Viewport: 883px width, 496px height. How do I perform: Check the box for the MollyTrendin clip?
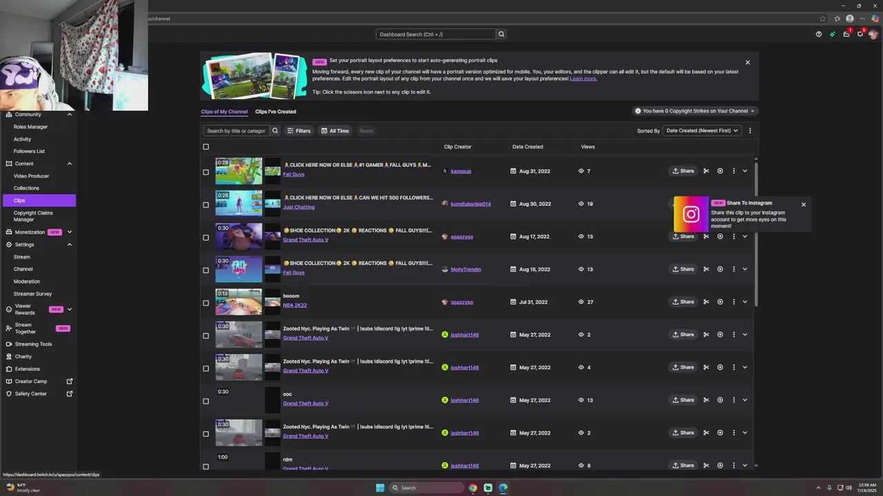206,270
